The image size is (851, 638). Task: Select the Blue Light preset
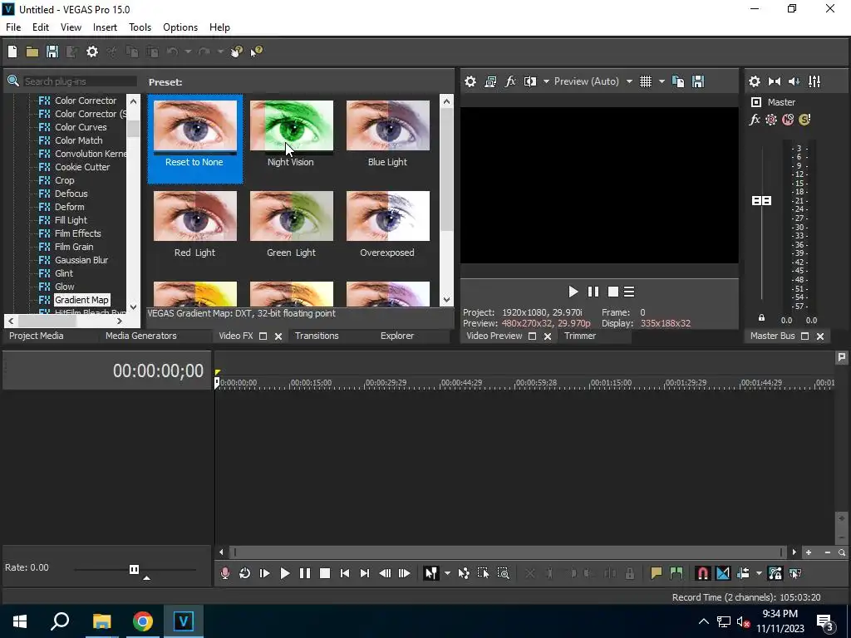pyautogui.click(x=387, y=125)
